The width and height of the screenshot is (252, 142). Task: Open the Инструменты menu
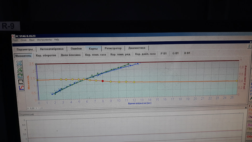tap(44, 40)
